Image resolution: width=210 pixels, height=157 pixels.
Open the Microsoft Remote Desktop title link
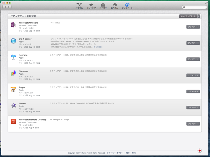point(33,120)
